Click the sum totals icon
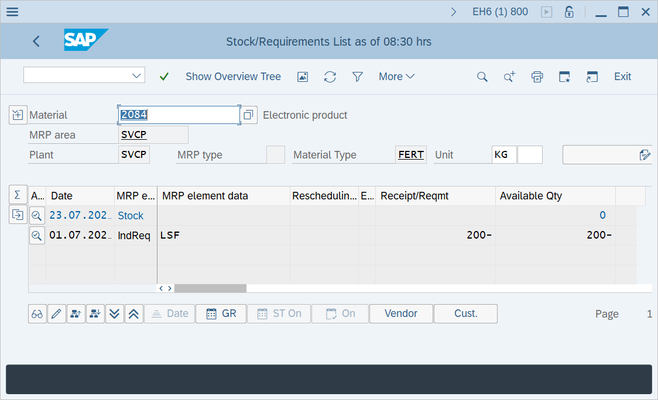The height and width of the screenshot is (400, 658). [x=18, y=194]
